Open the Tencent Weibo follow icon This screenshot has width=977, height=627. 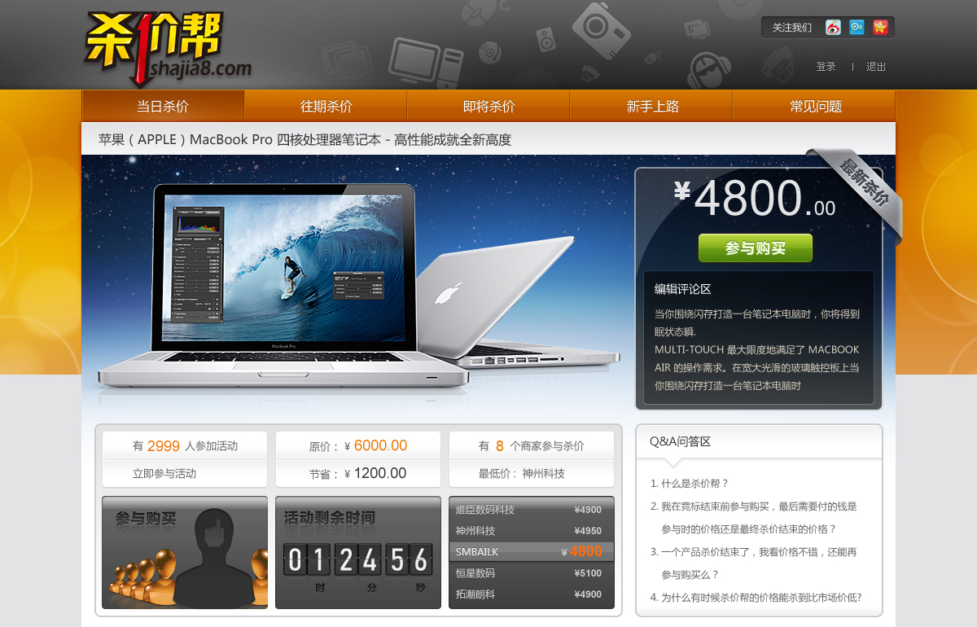(857, 28)
